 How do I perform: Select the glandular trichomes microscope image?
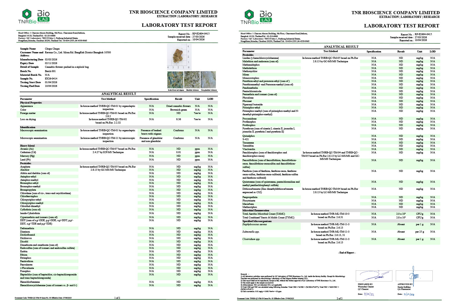click(x=192, y=80)
